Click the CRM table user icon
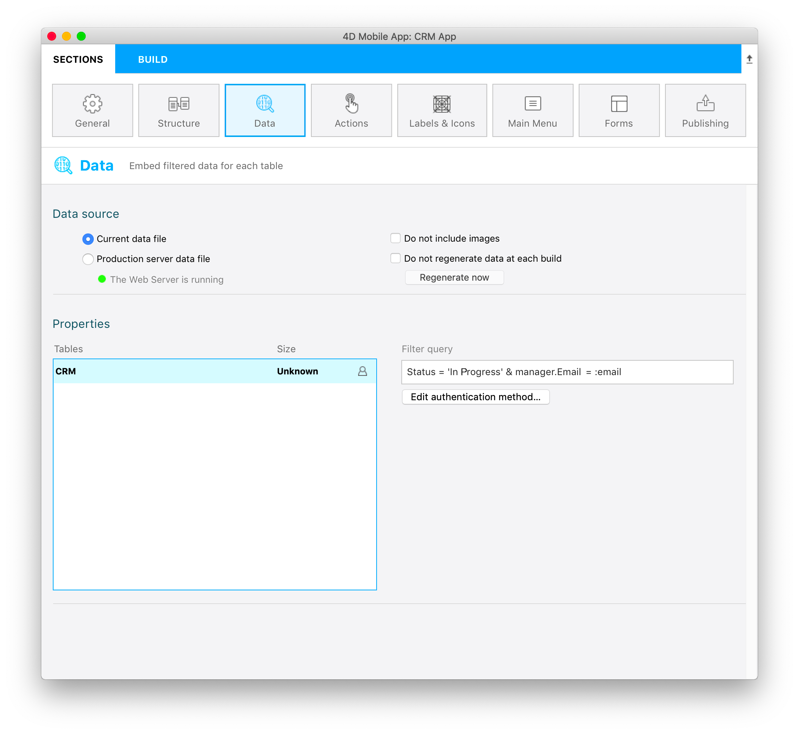 pyautogui.click(x=363, y=371)
